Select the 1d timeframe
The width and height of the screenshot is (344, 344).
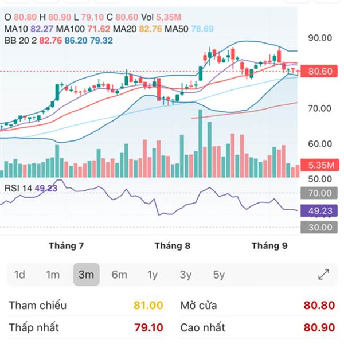coord(19,275)
